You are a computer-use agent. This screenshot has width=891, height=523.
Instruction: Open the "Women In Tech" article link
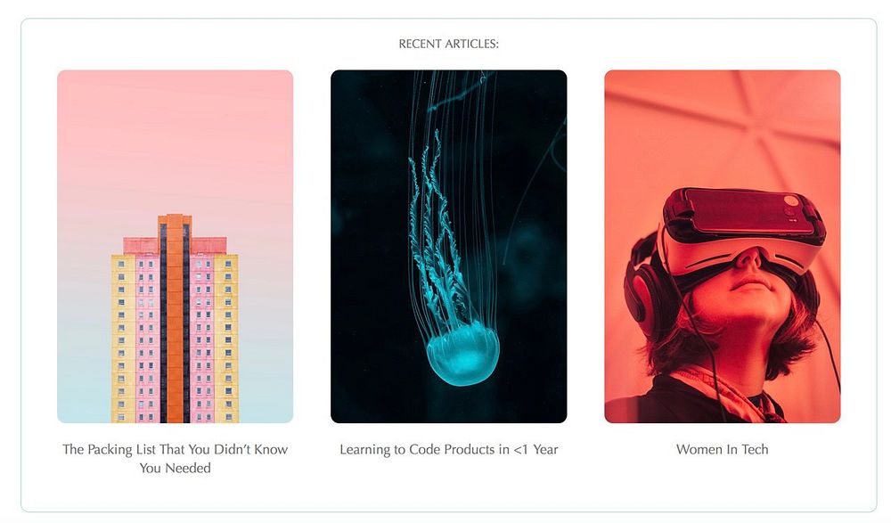click(x=723, y=449)
